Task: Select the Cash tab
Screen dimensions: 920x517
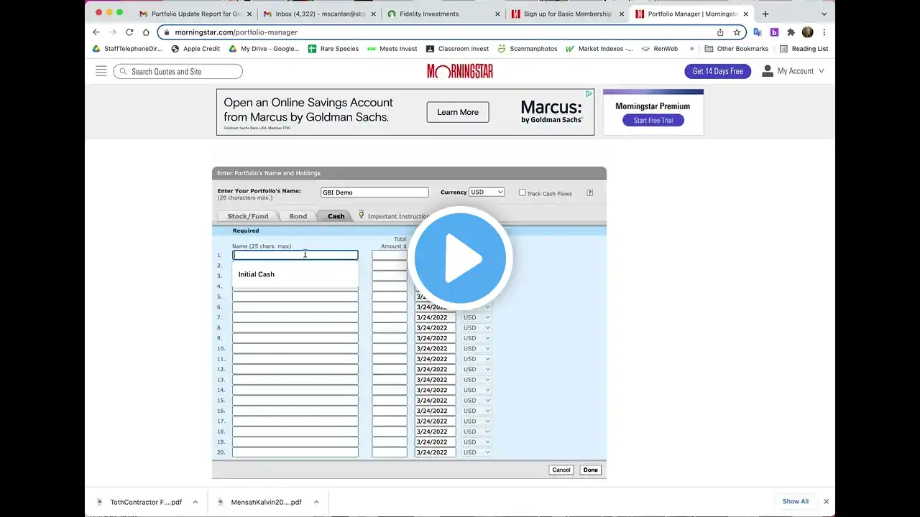Action: [336, 216]
